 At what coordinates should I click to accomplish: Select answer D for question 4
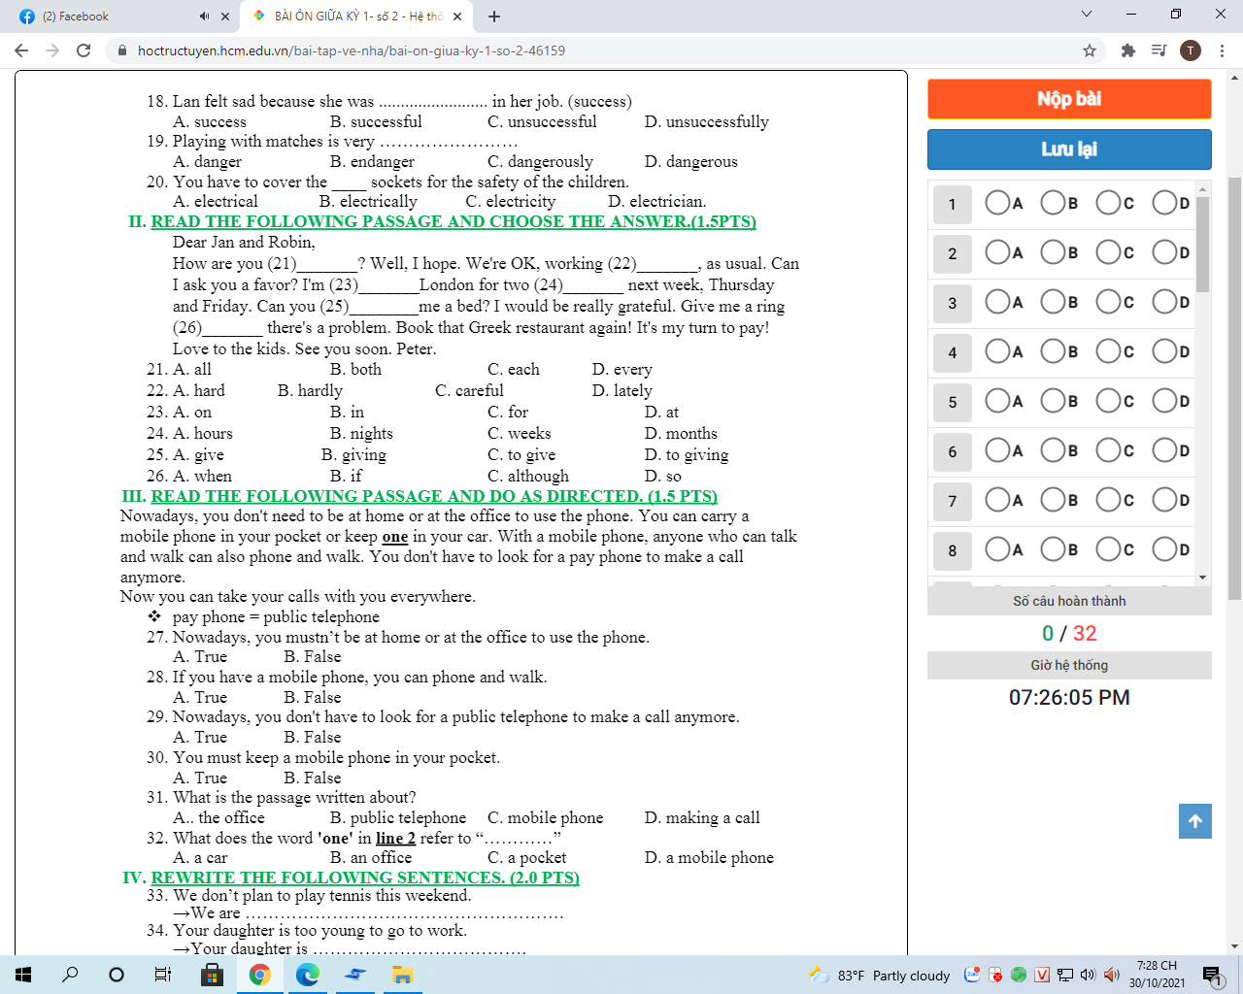pos(1164,350)
